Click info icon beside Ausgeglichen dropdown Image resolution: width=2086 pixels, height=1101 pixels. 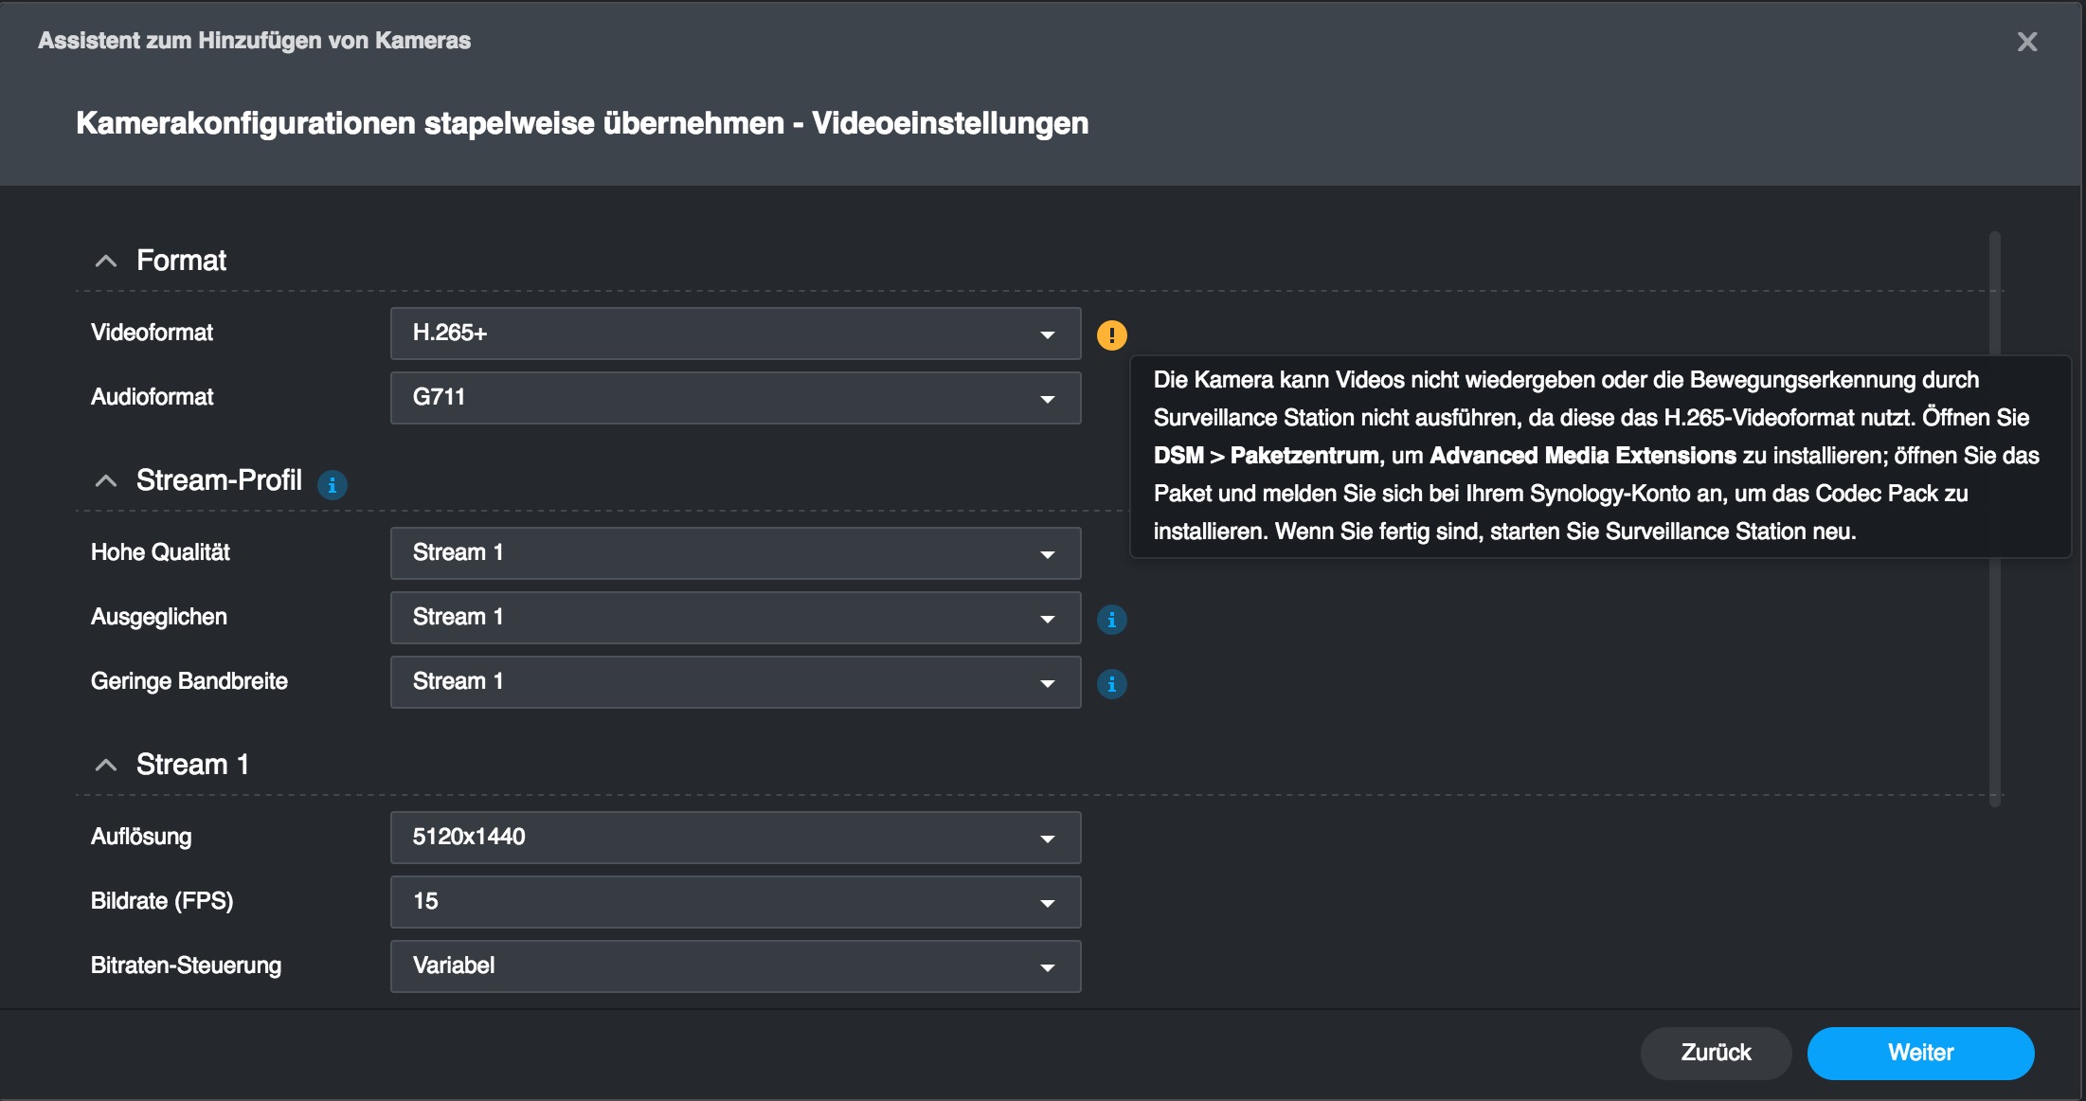point(1111,620)
